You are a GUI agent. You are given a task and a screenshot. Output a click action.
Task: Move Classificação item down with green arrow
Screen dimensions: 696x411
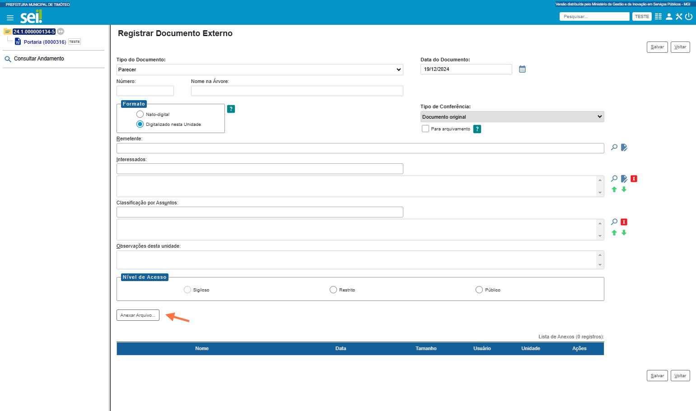click(624, 233)
